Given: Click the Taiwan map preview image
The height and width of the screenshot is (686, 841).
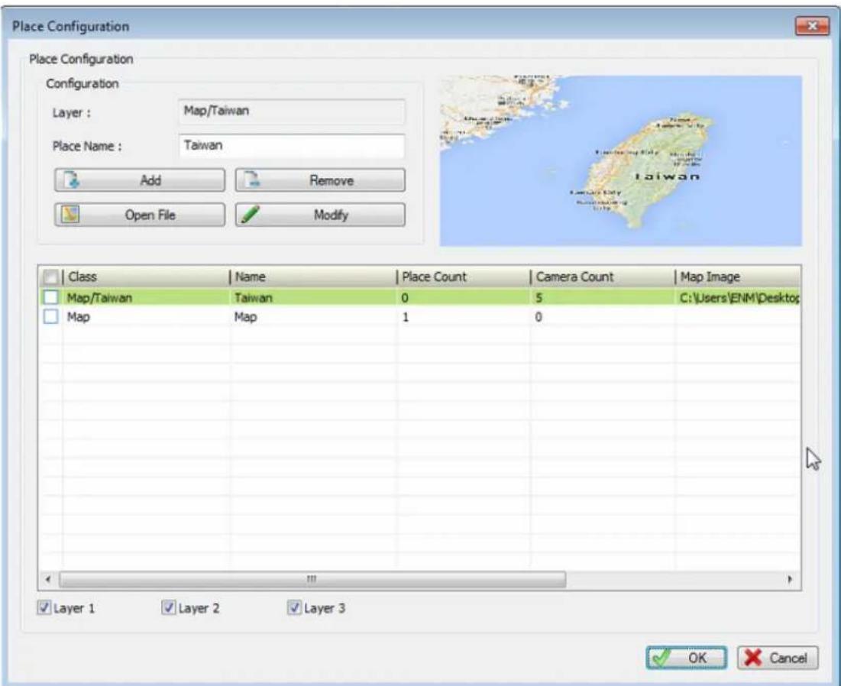Looking at the screenshot, I should point(620,161).
